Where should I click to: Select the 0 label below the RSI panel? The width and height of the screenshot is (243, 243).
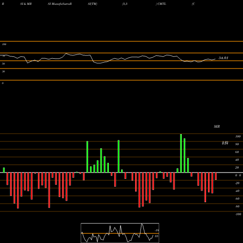(2, 83)
